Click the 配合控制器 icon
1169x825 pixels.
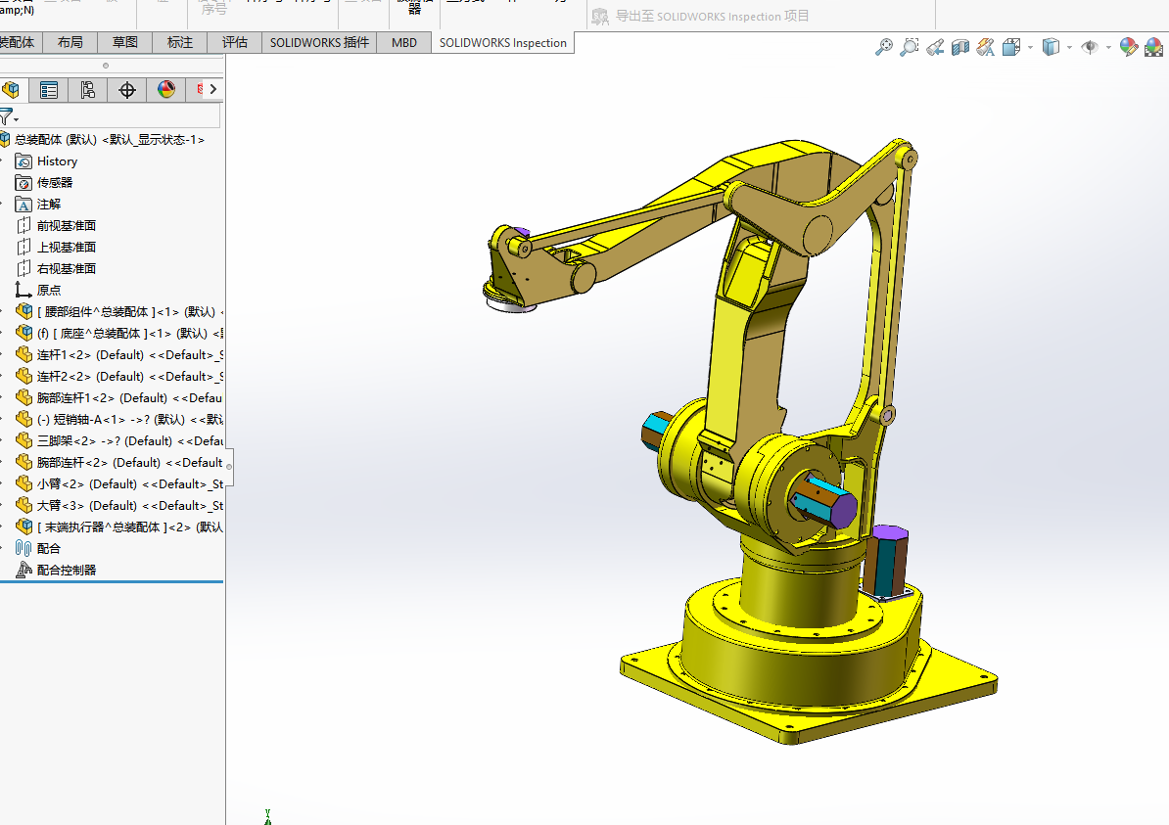(23, 571)
